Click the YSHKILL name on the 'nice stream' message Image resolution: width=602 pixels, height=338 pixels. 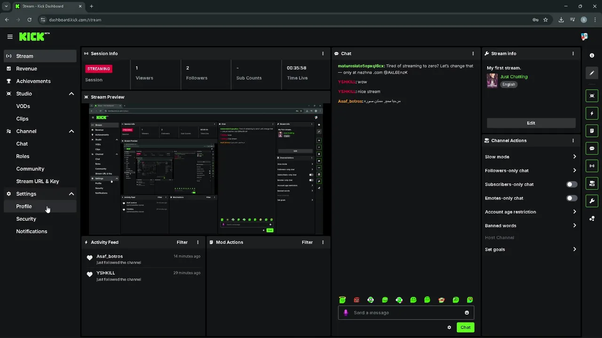347,92
